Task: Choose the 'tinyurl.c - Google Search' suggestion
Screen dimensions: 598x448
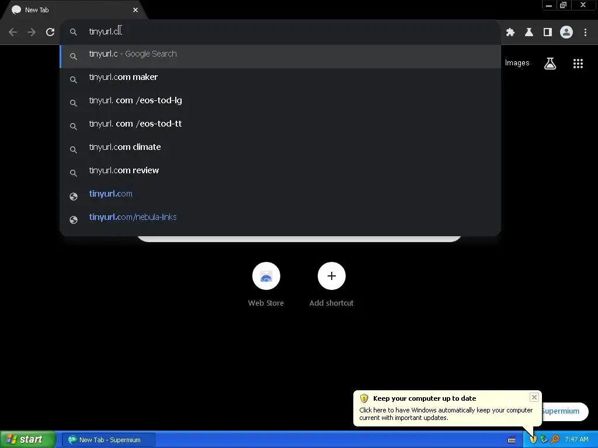Action: click(280, 57)
